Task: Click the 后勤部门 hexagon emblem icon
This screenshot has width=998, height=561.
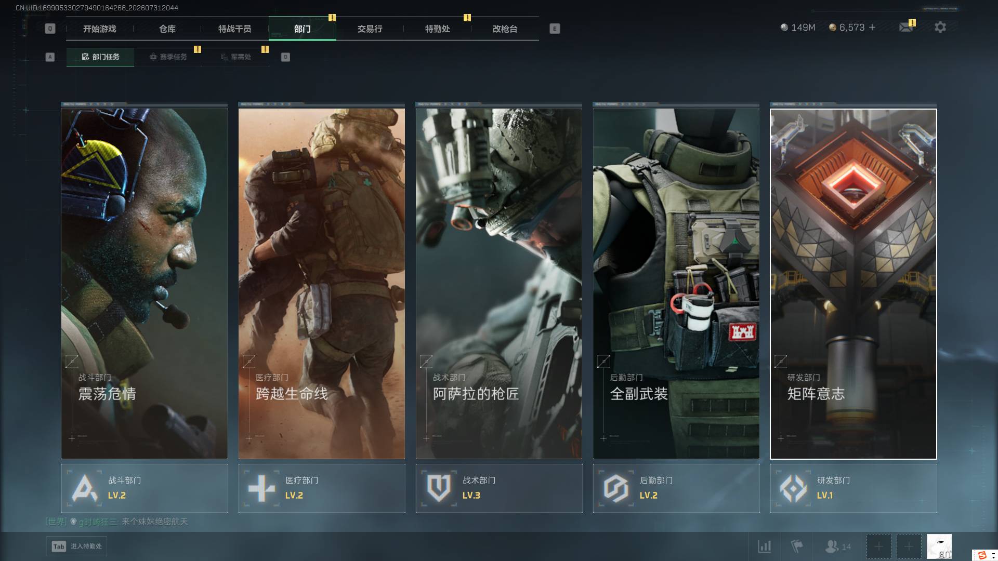Action: pos(616,488)
